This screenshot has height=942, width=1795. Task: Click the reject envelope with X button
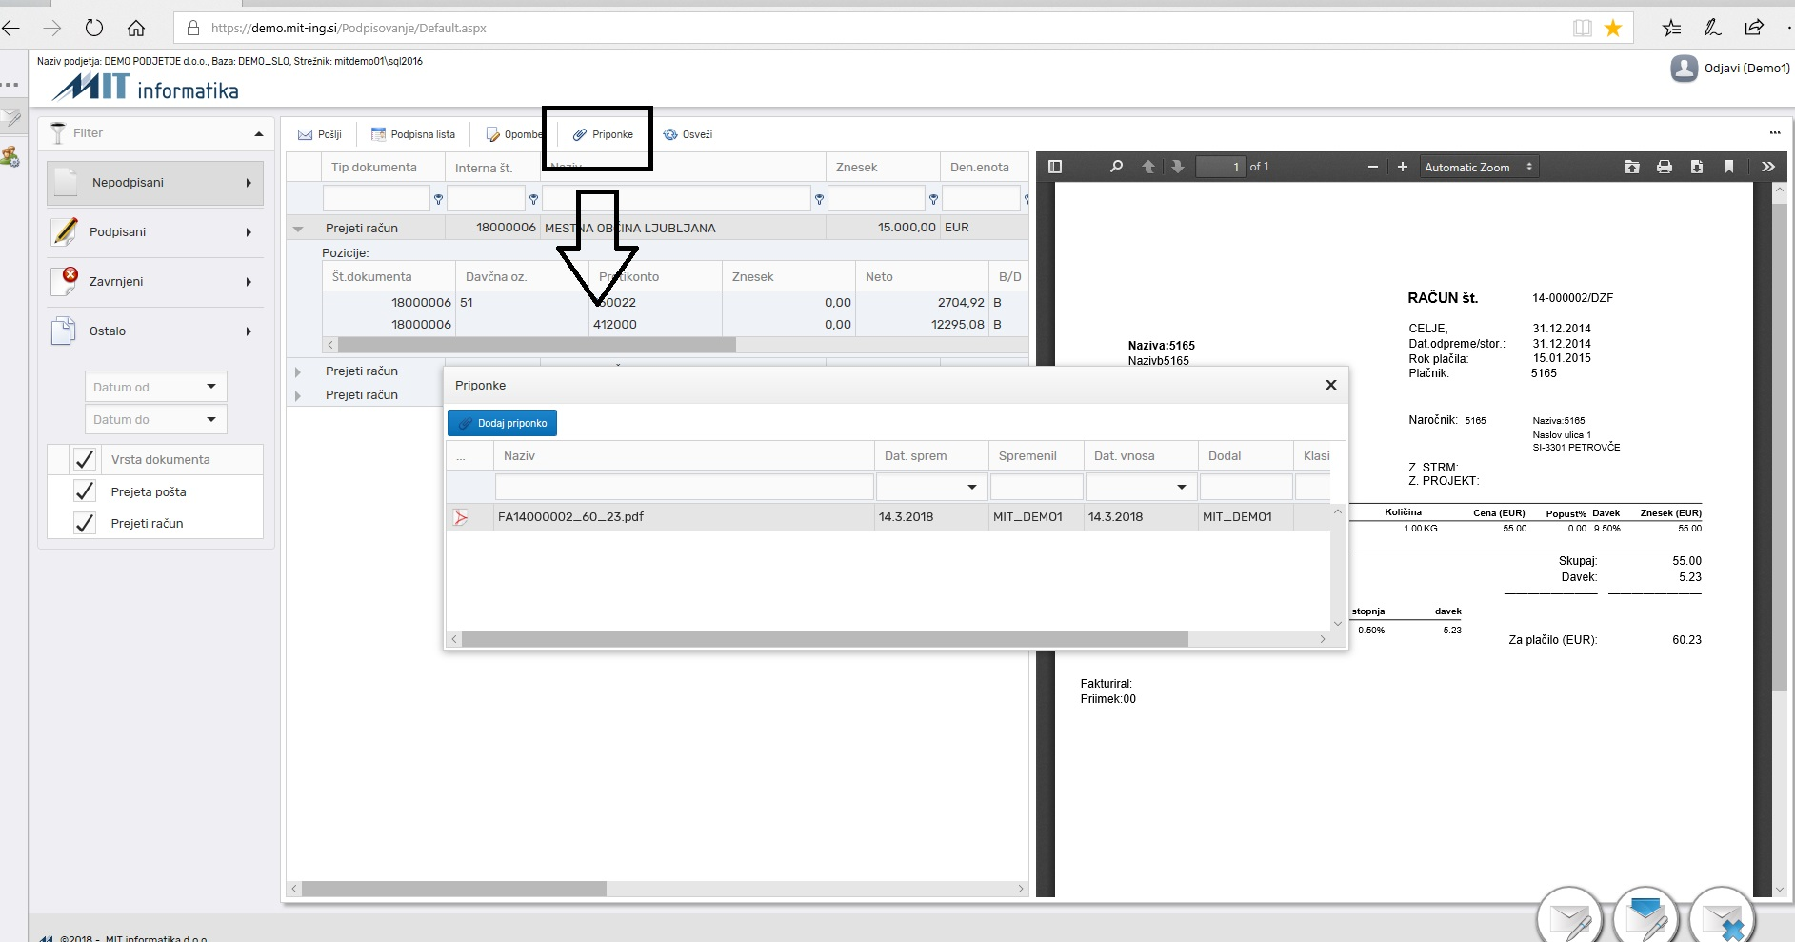tap(1723, 917)
